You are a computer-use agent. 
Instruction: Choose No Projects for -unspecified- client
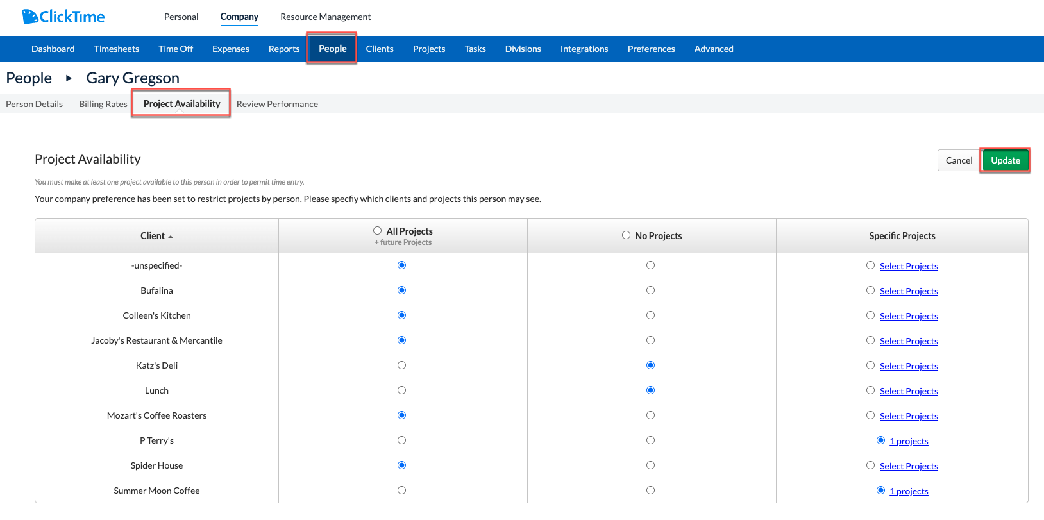point(650,265)
